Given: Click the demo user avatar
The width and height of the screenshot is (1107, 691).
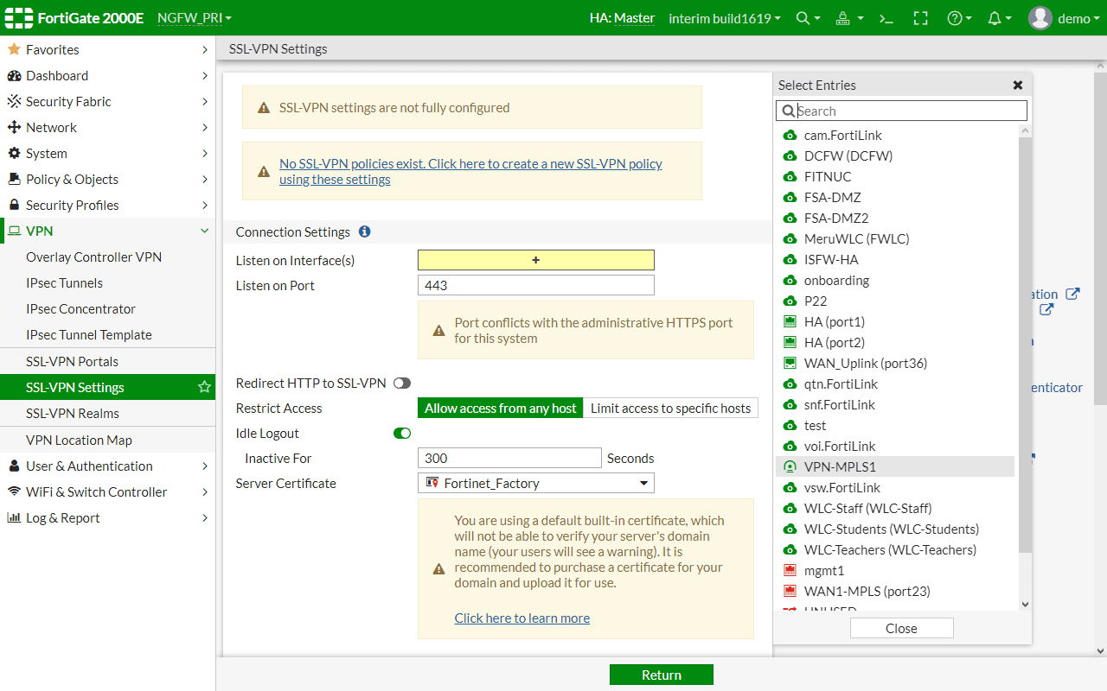Looking at the screenshot, I should (1040, 18).
